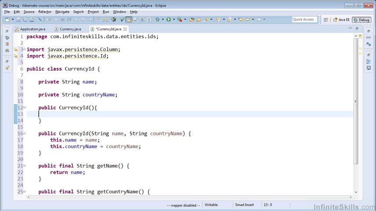Click the Print toolbar icon
This screenshot has height=211, width=376.
pos(32,19)
